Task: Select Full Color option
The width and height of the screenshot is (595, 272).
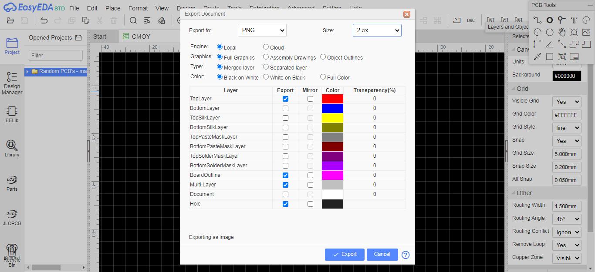Action: pyautogui.click(x=323, y=77)
